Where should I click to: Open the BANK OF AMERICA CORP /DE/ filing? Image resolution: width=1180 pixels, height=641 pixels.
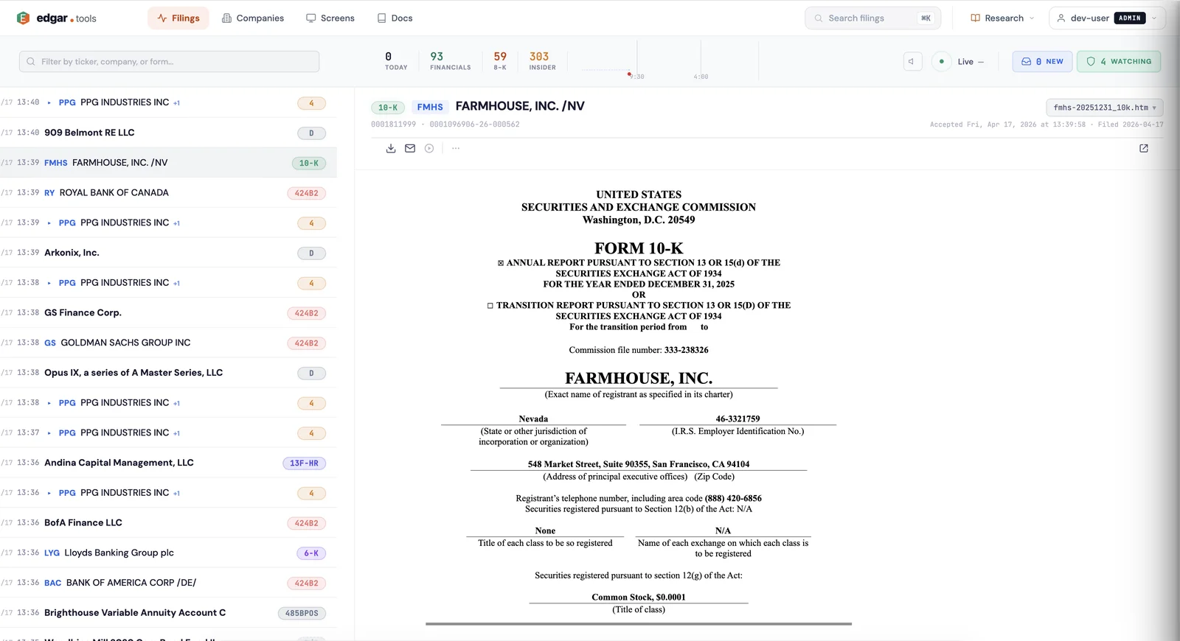pos(168,583)
